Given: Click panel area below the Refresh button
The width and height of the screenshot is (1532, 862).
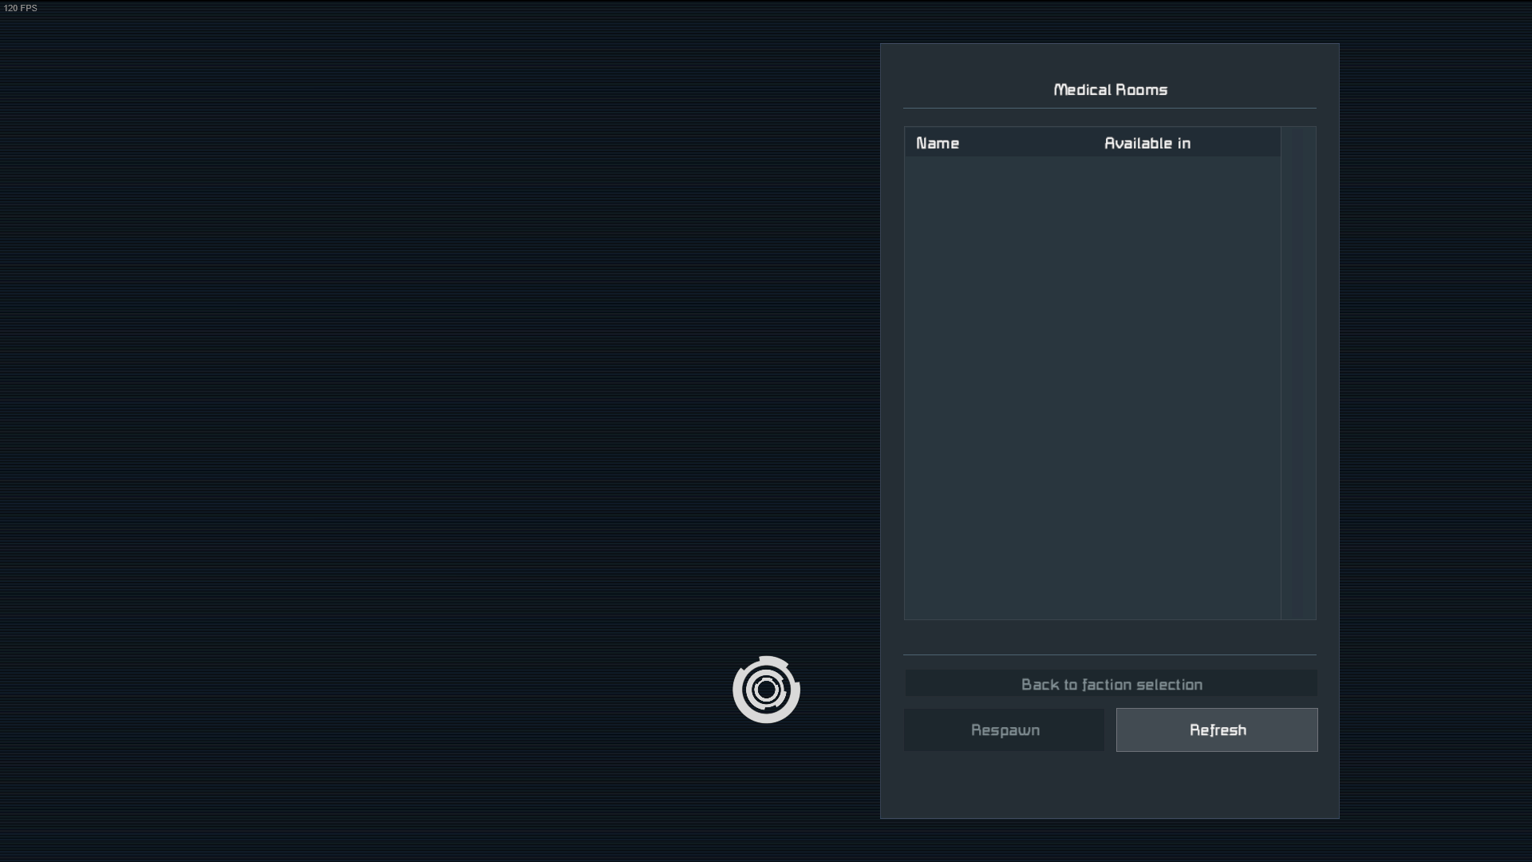Looking at the screenshot, I should point(1217,784).
